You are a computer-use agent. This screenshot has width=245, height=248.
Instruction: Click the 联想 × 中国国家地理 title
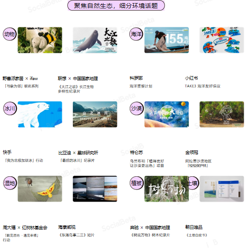[78, 78]
